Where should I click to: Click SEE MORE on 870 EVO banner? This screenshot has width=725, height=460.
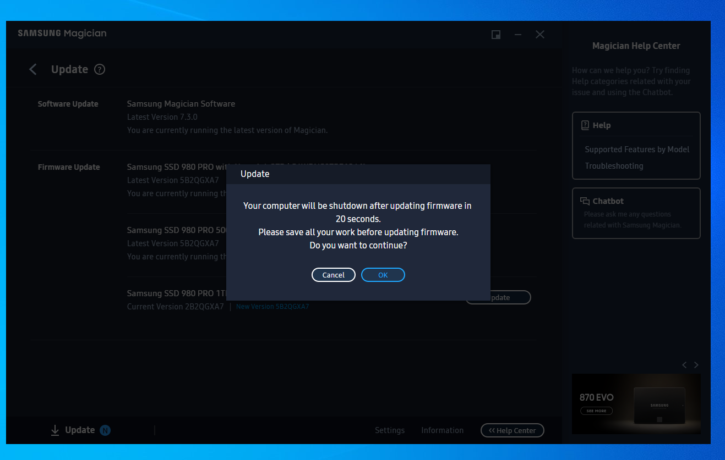click(x=596, y=411)
